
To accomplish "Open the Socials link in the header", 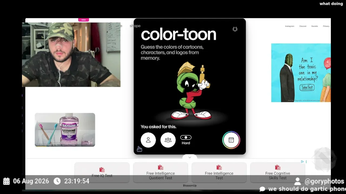I will (x=314, y=26).
